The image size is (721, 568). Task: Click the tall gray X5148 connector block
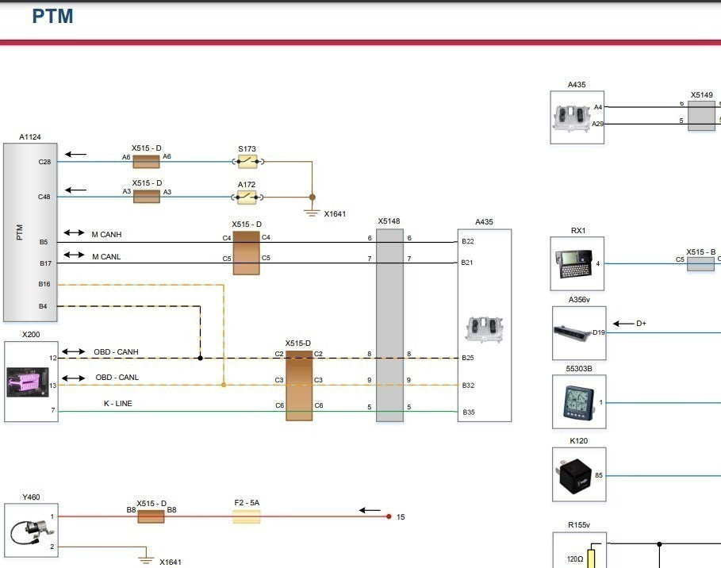389,325
